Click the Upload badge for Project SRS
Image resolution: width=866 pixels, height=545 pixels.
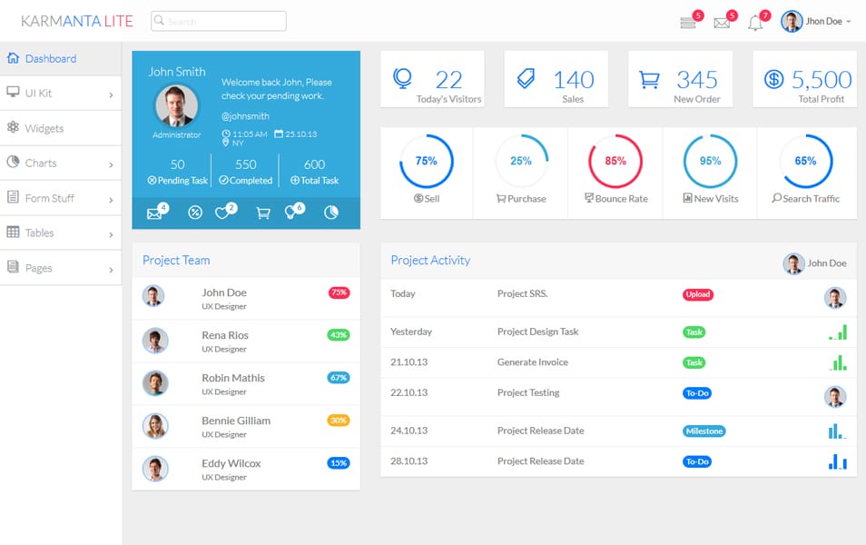coord(697,294)
